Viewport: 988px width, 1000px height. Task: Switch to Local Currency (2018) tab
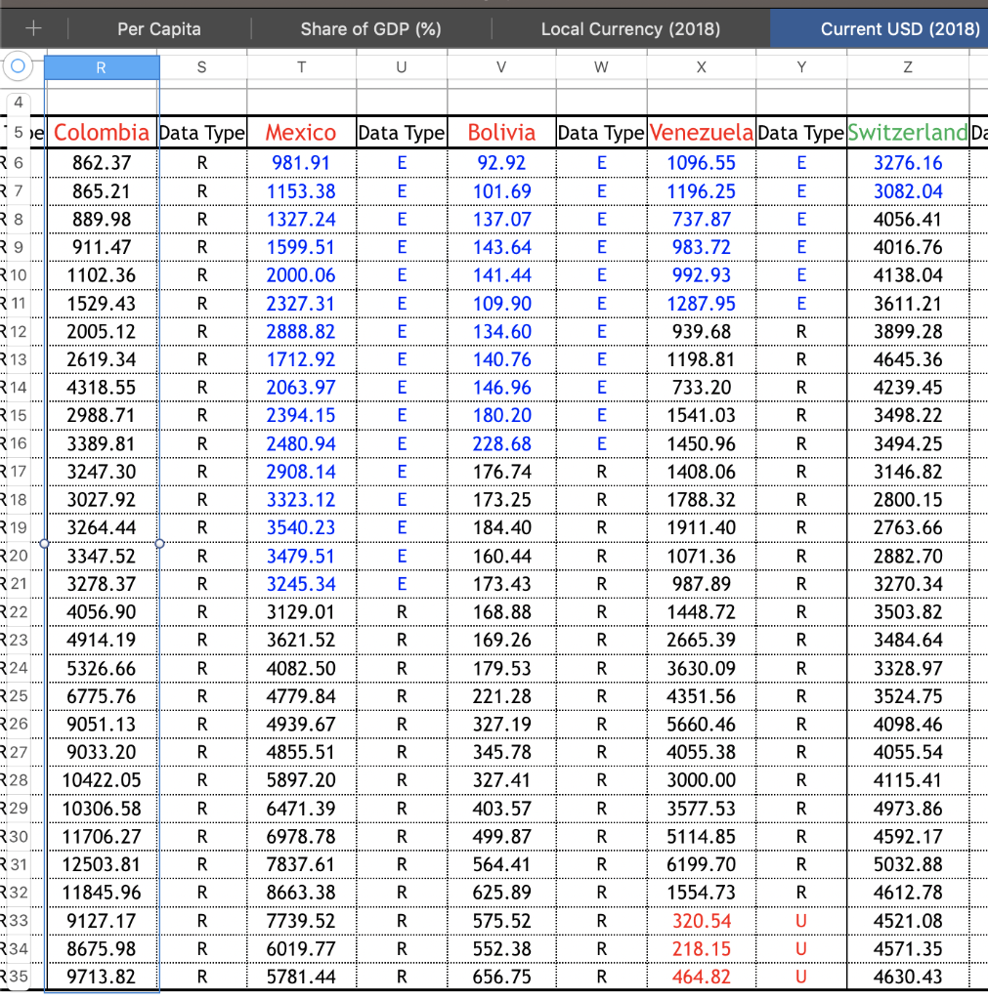[x=630, y=29]
